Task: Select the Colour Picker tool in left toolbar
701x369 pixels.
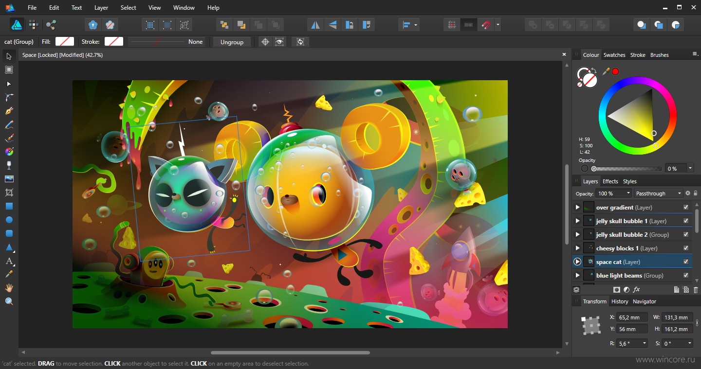Action: pos(9,275)
